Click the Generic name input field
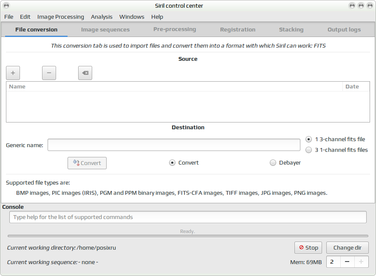The image size is (376, 276). click(x=174, y=145)
